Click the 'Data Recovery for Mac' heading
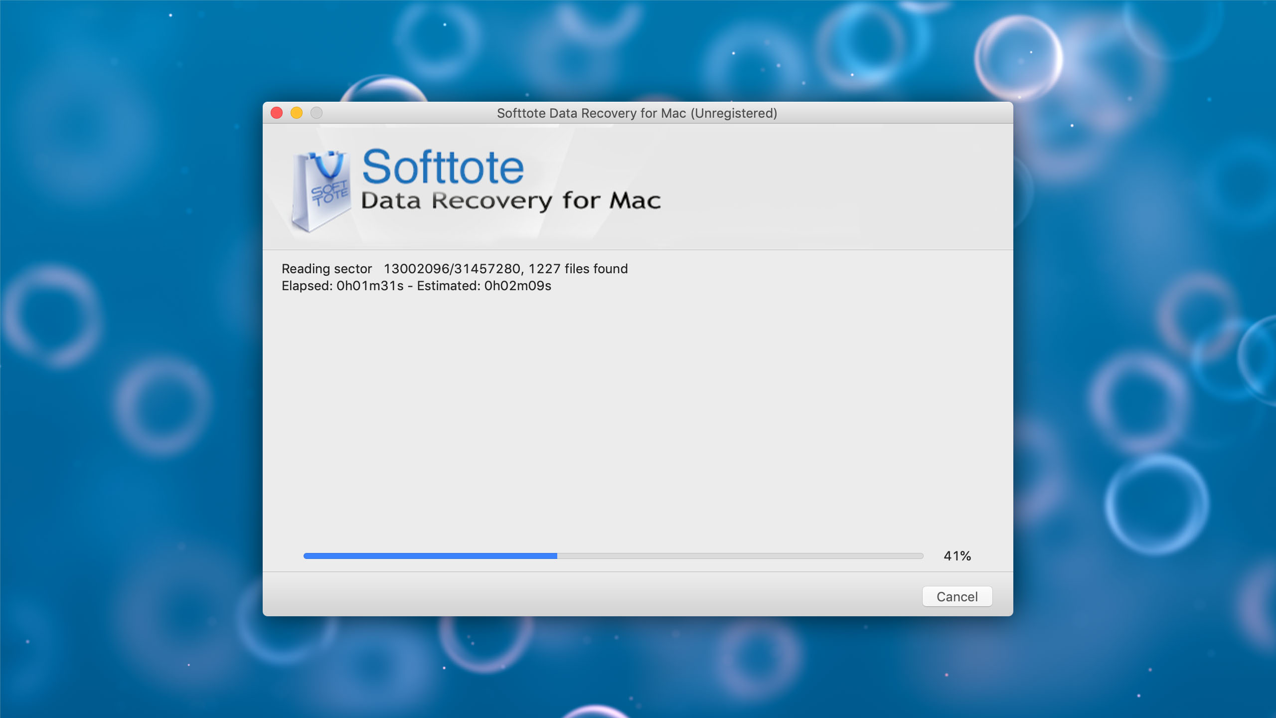The width and height of the screenshot is (1276, 718). click(x=511, y=201)
